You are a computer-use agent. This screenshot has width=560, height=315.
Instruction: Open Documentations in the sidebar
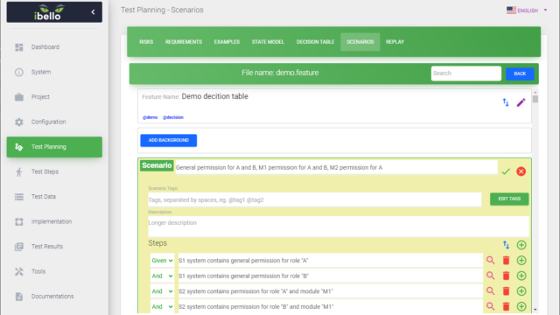coord(54,297)
